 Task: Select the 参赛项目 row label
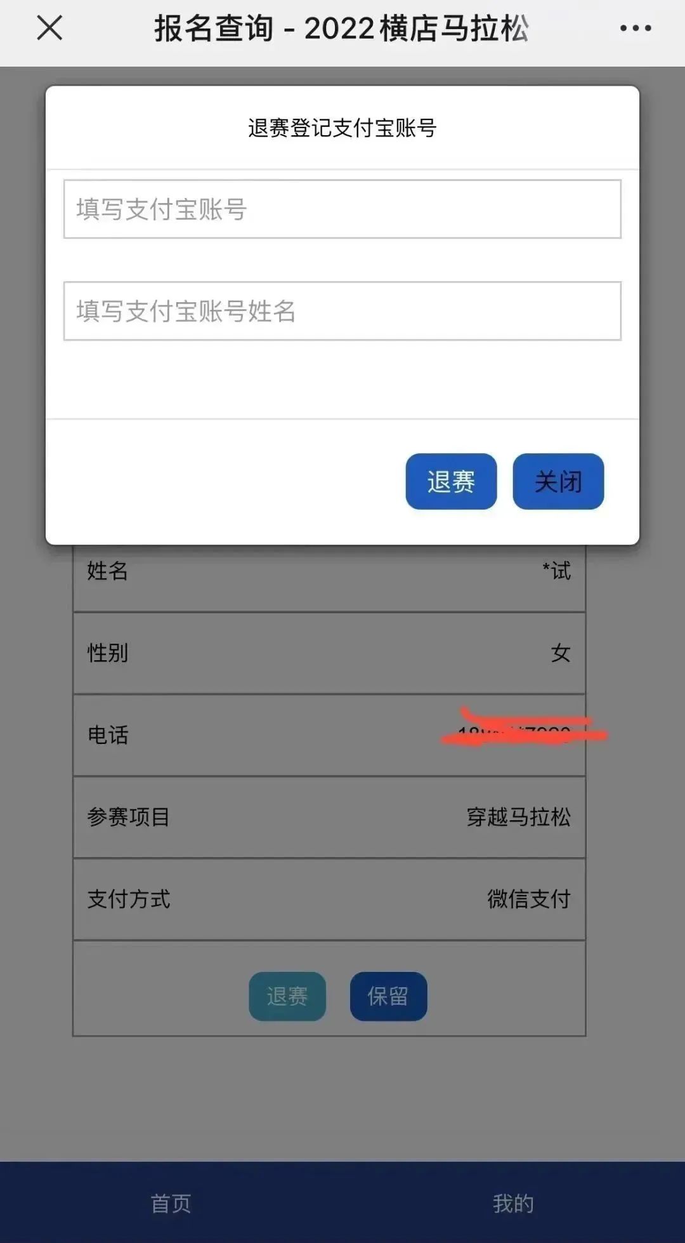pos(129,816)
